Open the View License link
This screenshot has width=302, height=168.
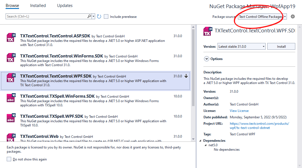click(x=239, y=111)
